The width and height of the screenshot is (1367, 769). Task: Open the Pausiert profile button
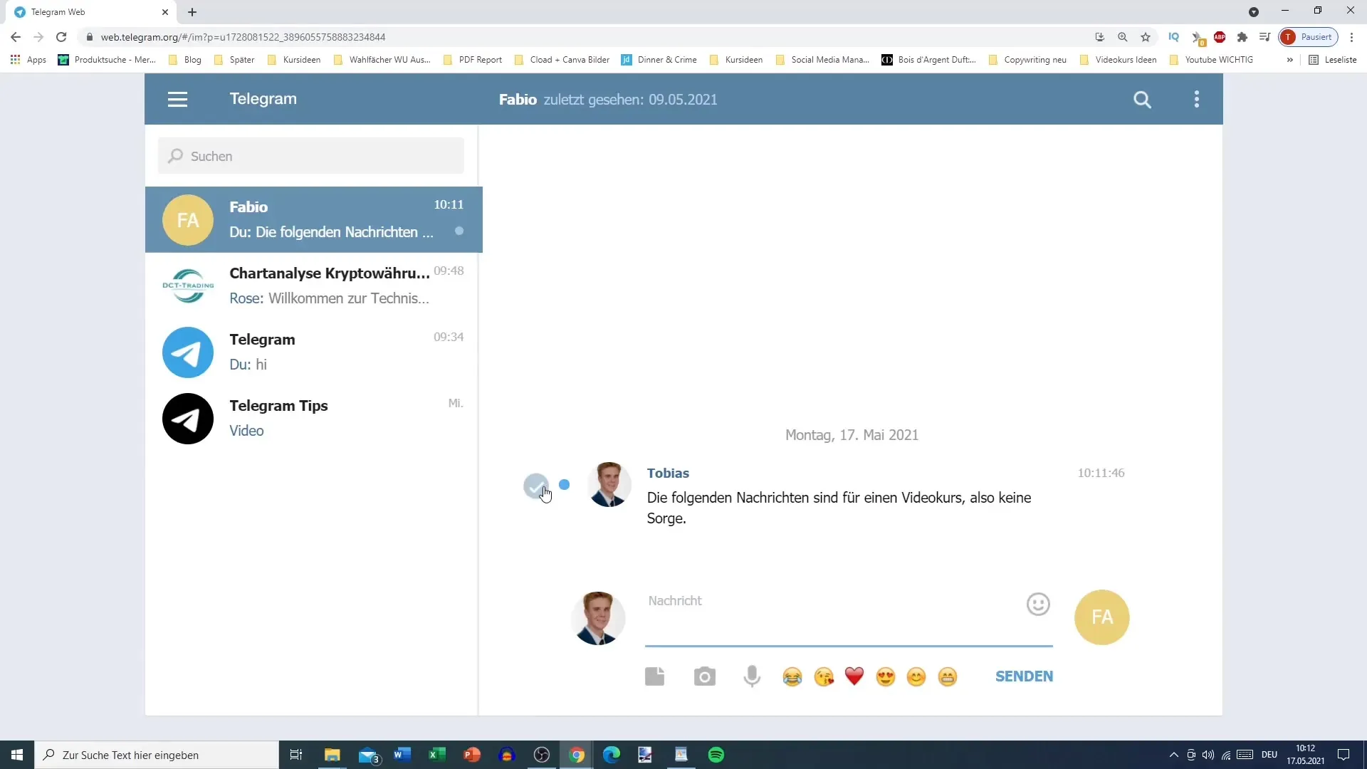click(x=1309, y=37)
